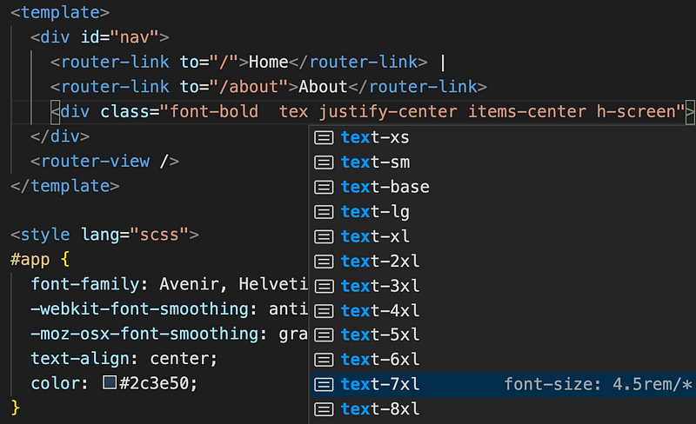This screenshot has height=424, width=696.
Task: Select text-6xl from the suggestions
Action: click(x=380, y=360)
